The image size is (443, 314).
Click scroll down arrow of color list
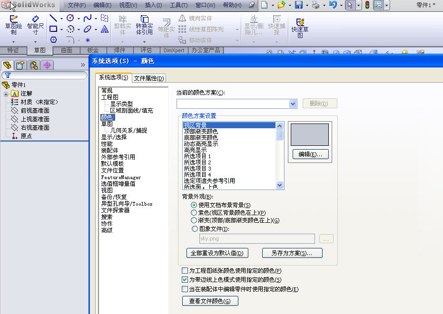pyautogui.click(x=279, y=185)
